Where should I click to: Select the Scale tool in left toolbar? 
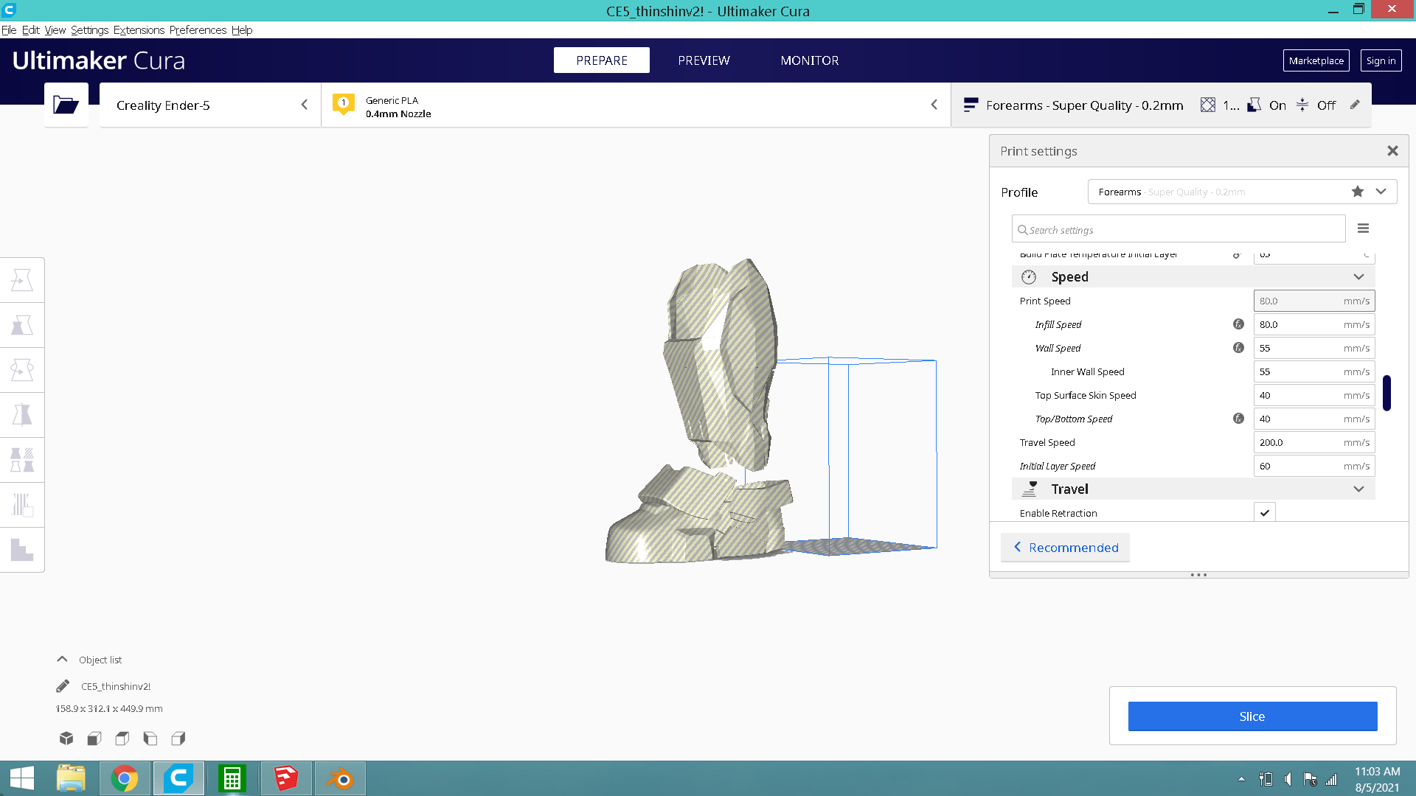22,325
